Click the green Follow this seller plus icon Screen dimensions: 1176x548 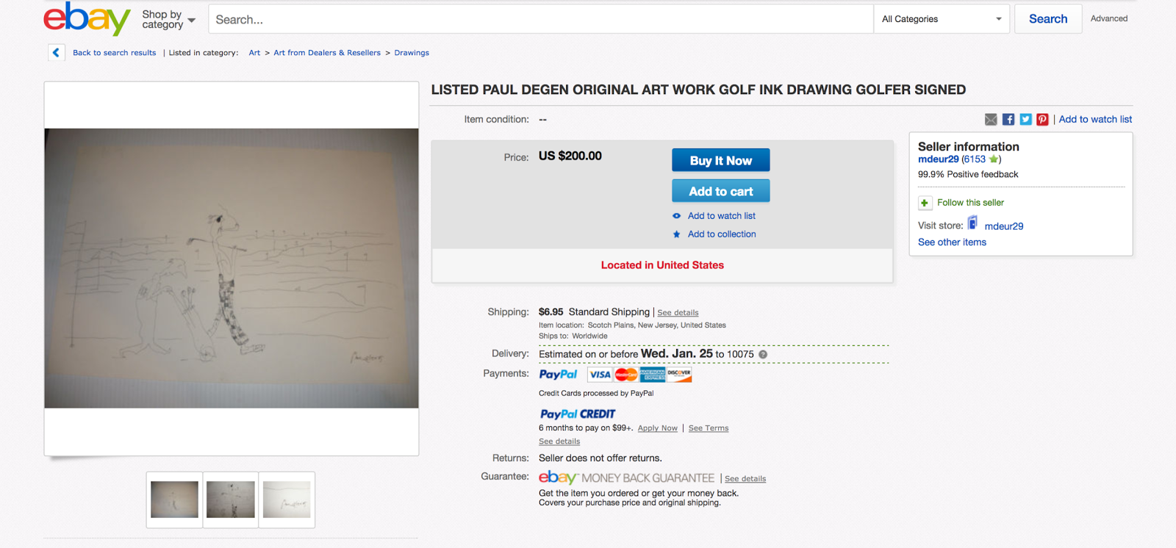point(925,203)
